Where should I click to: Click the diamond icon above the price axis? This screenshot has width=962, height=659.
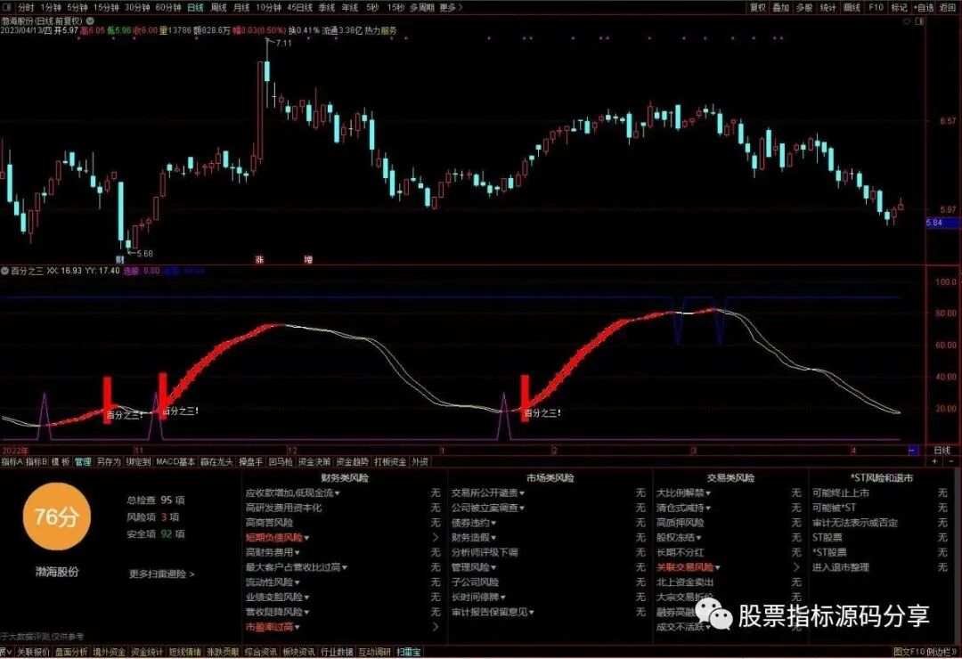[909, 20]
